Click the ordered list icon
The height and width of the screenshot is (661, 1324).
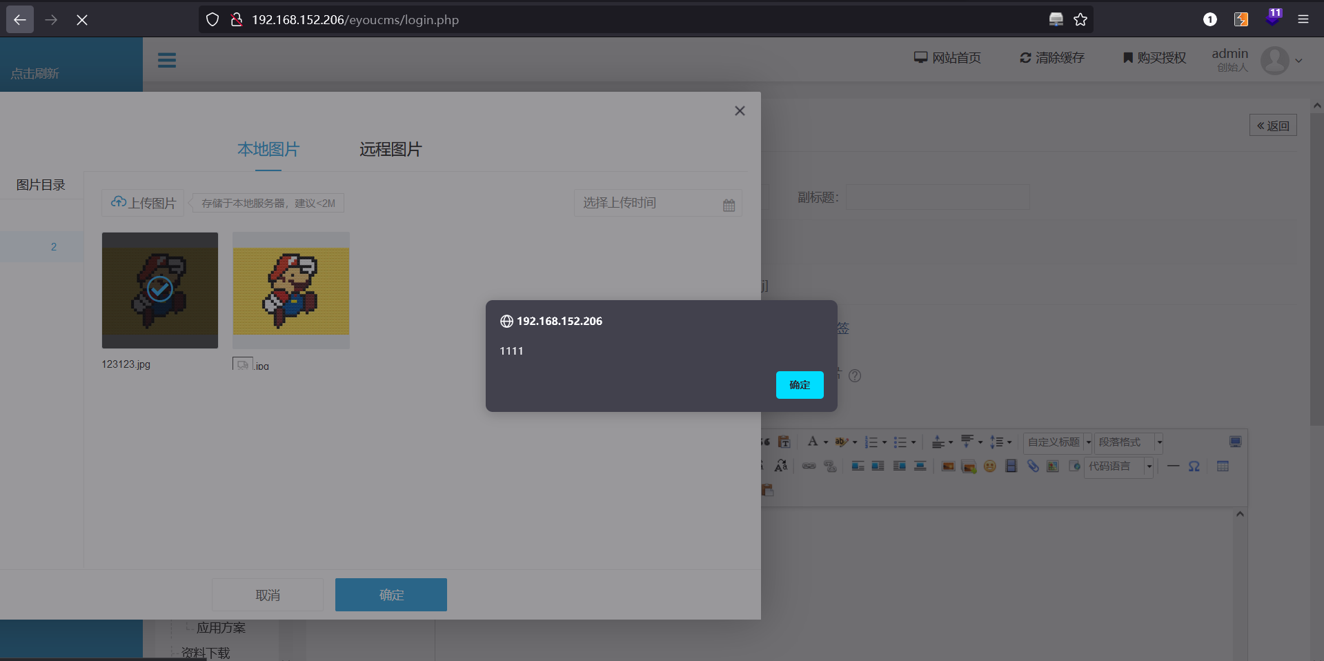coord(871,442)
